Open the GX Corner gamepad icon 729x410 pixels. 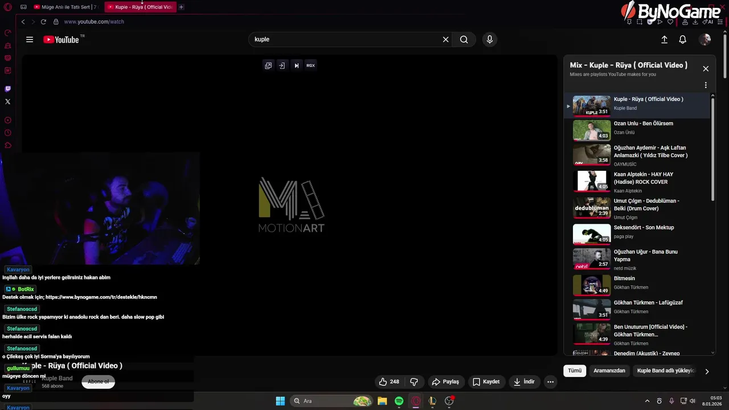[23, 7]
